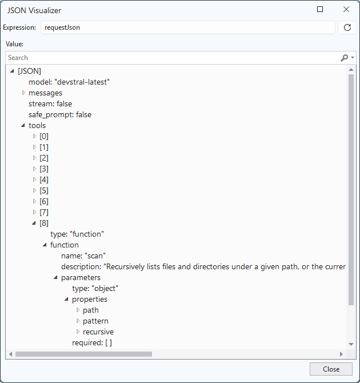Open the search options dropdown arrow
The image size is (360, 383).
click(x=353, y=58)
